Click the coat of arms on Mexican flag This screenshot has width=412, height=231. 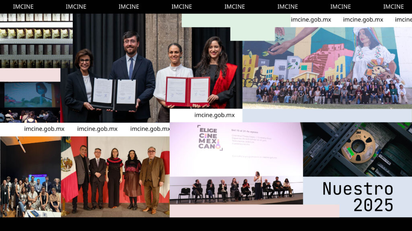pyautogui.click(x=66, y=164)
